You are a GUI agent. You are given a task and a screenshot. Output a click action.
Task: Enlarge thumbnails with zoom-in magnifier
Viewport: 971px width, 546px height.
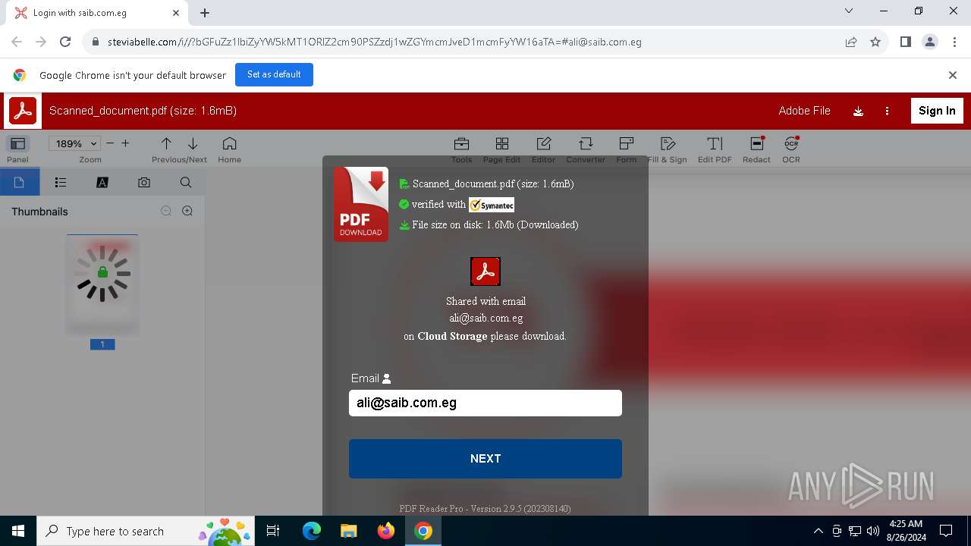187,212
